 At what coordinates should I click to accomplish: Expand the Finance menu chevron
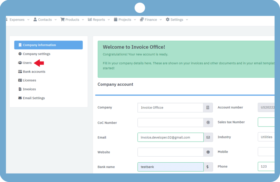tap(161, 20)
